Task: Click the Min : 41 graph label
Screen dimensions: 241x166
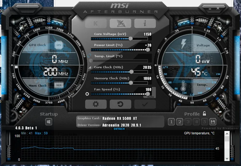Action: pos(27,133)
